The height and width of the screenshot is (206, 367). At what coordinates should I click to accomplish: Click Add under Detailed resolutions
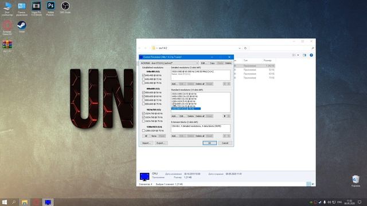click(x=174, y=84)
